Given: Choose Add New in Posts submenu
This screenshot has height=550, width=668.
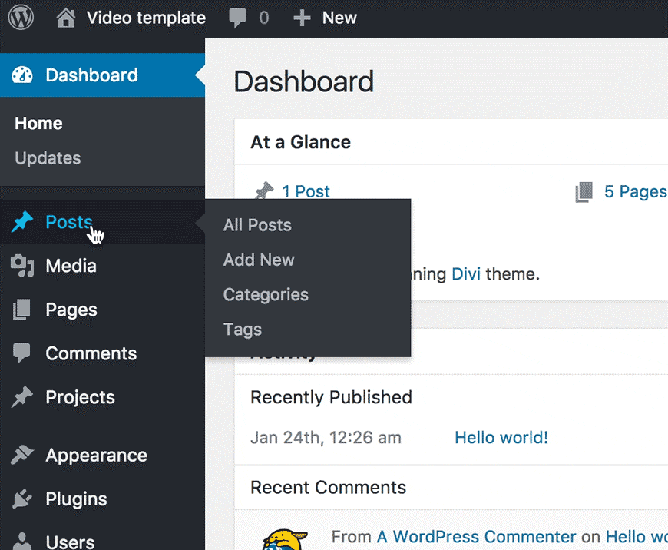Looking at the screenshot, I should (x=259, y=260).
